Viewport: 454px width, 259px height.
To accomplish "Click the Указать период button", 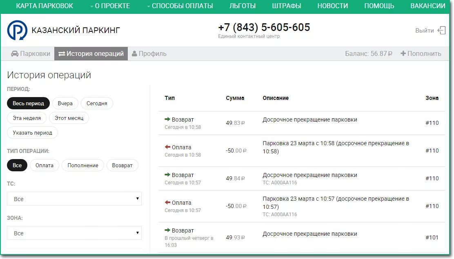I will pos(32,133).
